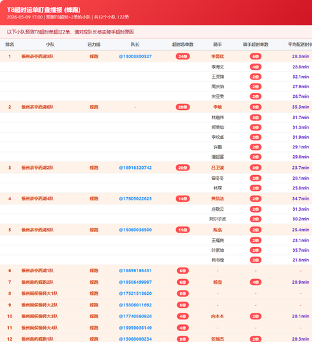Open captain link @15806011692
Image resolution: width=312 pixels, height=342 pixels.
pyautogui.click(x=135, y=305)
